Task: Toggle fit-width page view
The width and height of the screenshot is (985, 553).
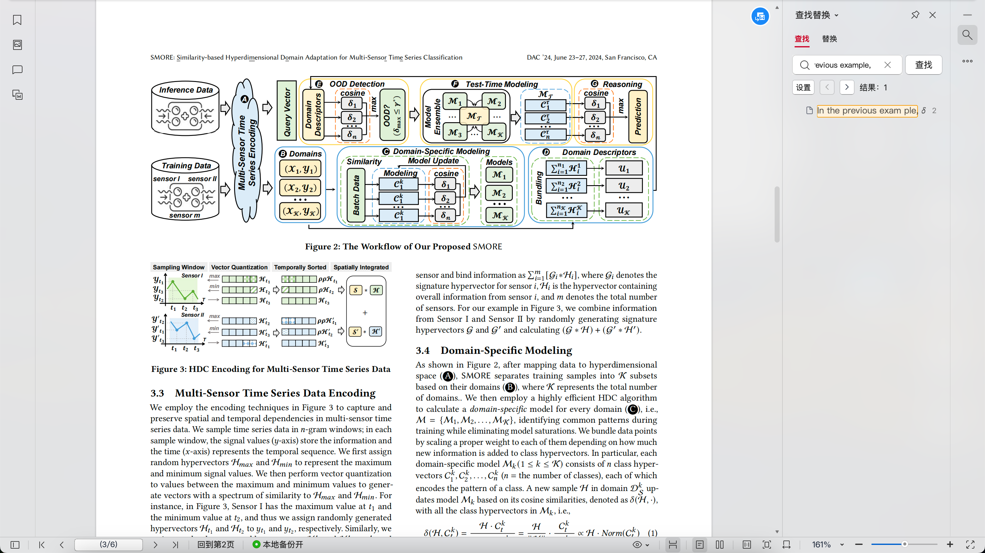Action: coord(673,545)
